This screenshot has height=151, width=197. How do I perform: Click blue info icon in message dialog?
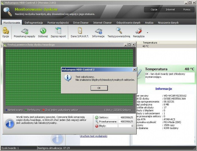pos(68,78)
